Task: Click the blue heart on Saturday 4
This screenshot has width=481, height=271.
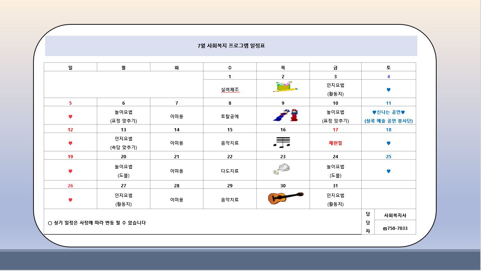Action: click(x=389, y=90)
